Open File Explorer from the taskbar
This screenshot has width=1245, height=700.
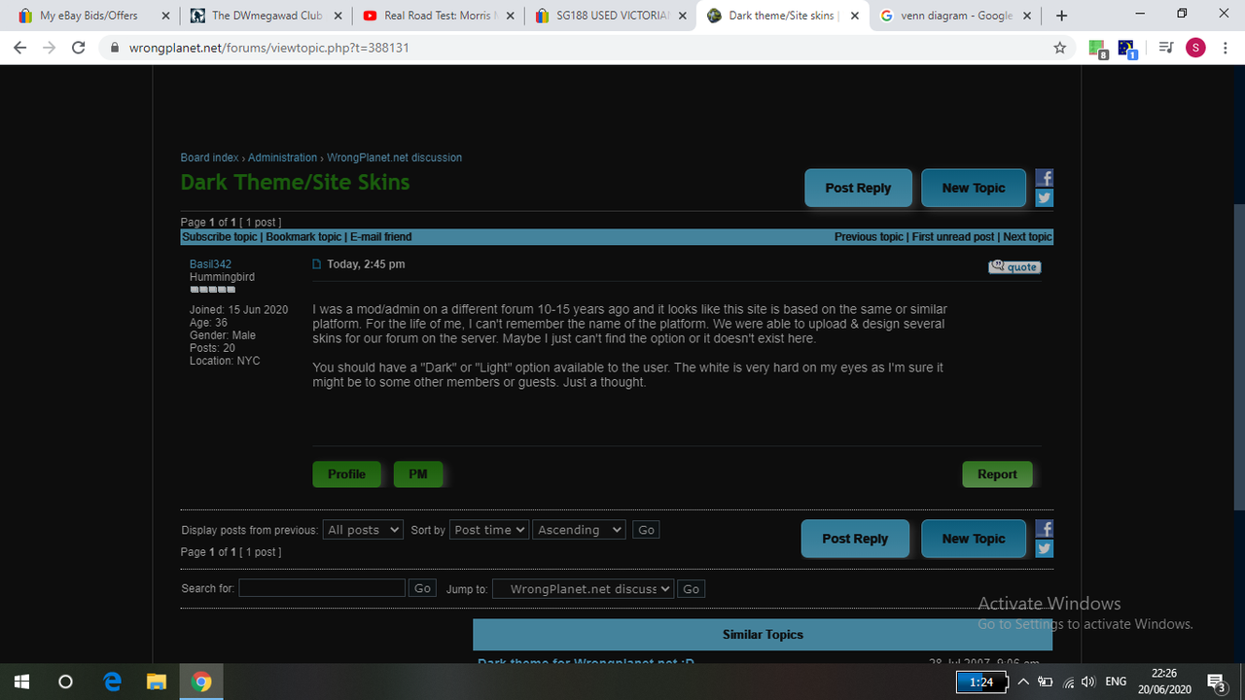click(157, 682)
